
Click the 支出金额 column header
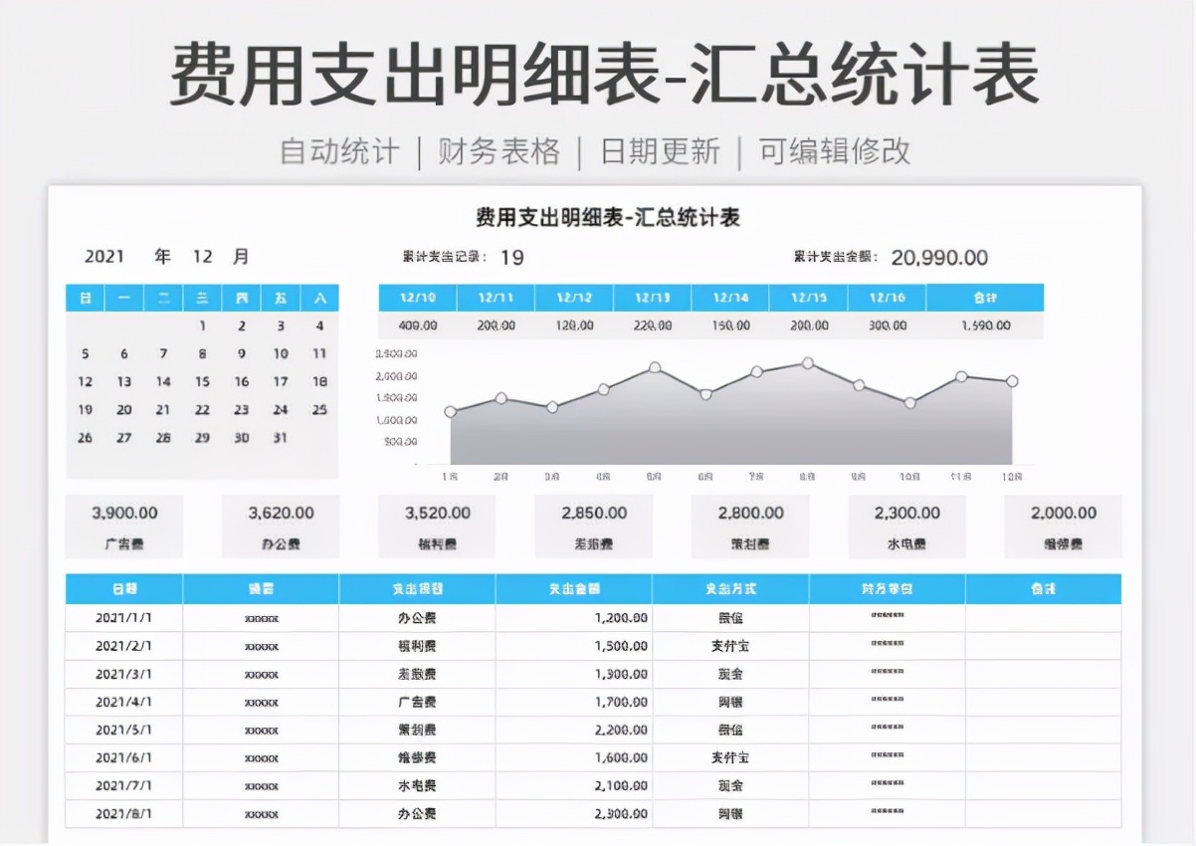574,589
